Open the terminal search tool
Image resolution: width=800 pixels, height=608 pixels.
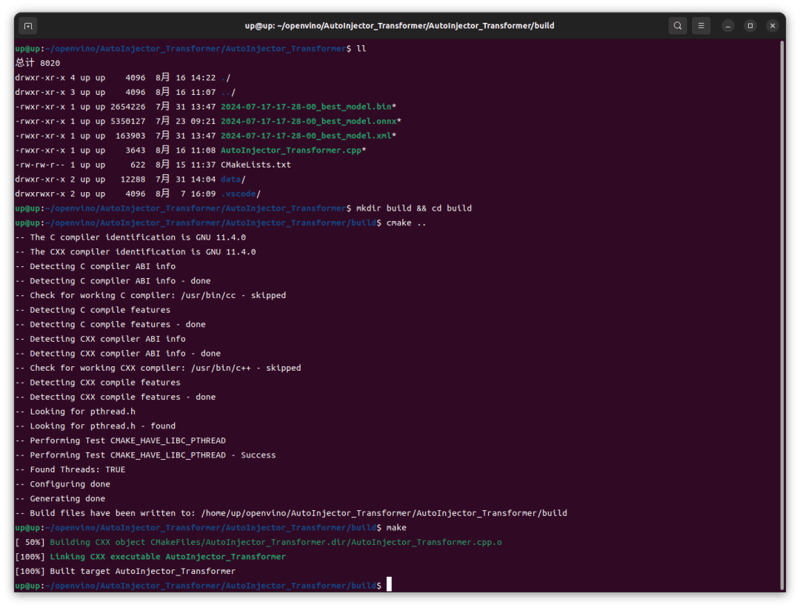tap(678, 25)
